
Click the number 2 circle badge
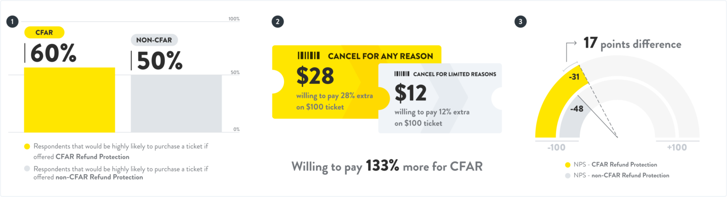(278, 21)
